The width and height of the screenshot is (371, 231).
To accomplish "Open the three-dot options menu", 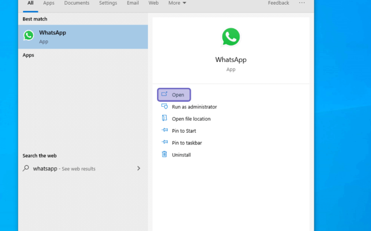I will (302, 3).
